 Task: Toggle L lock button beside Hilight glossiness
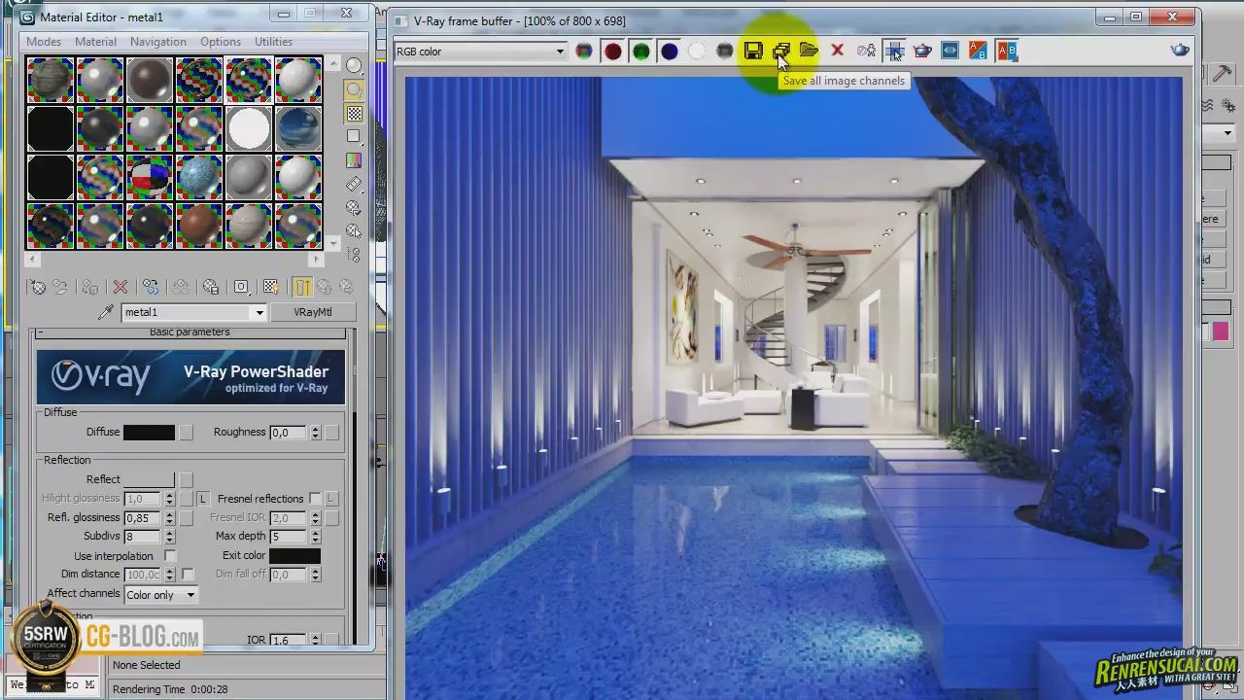point(202,499)
